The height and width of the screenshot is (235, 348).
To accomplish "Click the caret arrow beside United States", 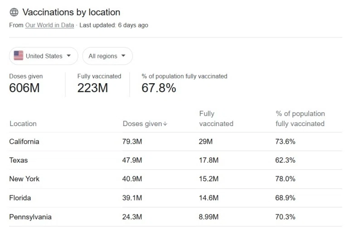I will [69, 56].
